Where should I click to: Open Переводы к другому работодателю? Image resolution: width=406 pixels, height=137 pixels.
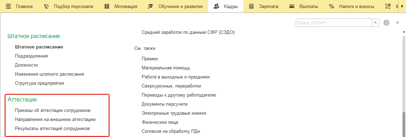pyautogui.click(x=179, y=95)
